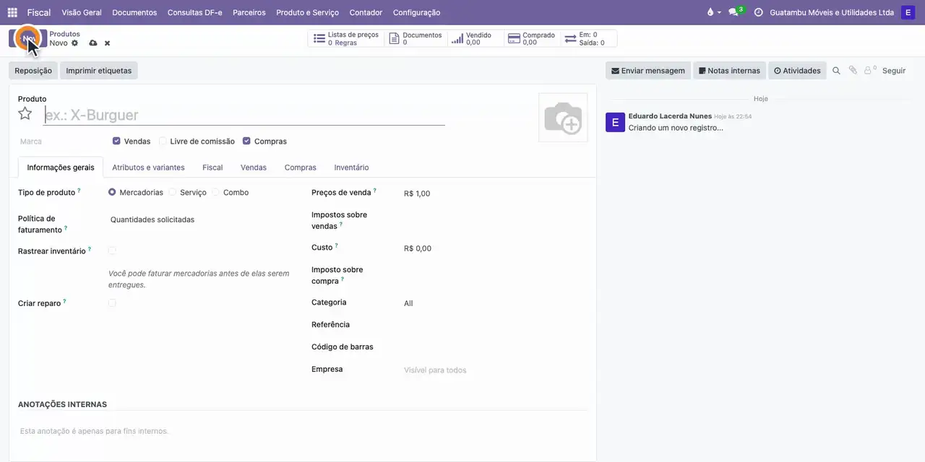Click the Enviar mensagem button

[648, 71]
